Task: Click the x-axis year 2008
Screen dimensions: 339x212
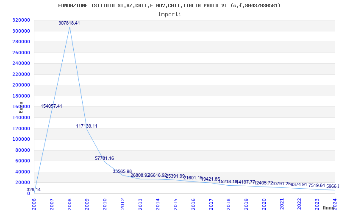Action: (69, 204)
